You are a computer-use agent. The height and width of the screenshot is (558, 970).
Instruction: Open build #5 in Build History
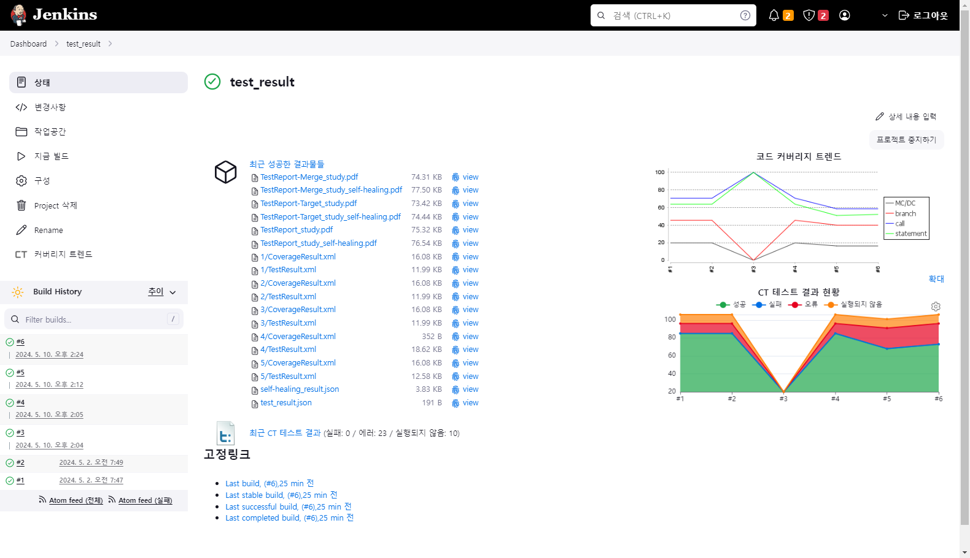coord(20,373)
